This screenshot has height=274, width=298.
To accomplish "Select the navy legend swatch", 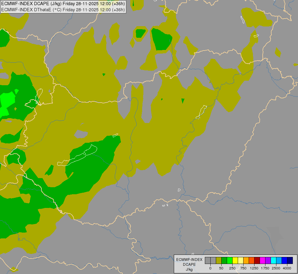I will [x=290, y=261].
